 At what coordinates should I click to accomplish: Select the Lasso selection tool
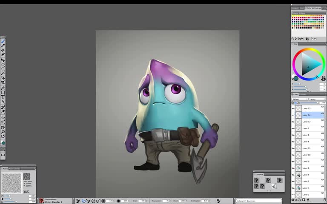click(x=3, y=69)
